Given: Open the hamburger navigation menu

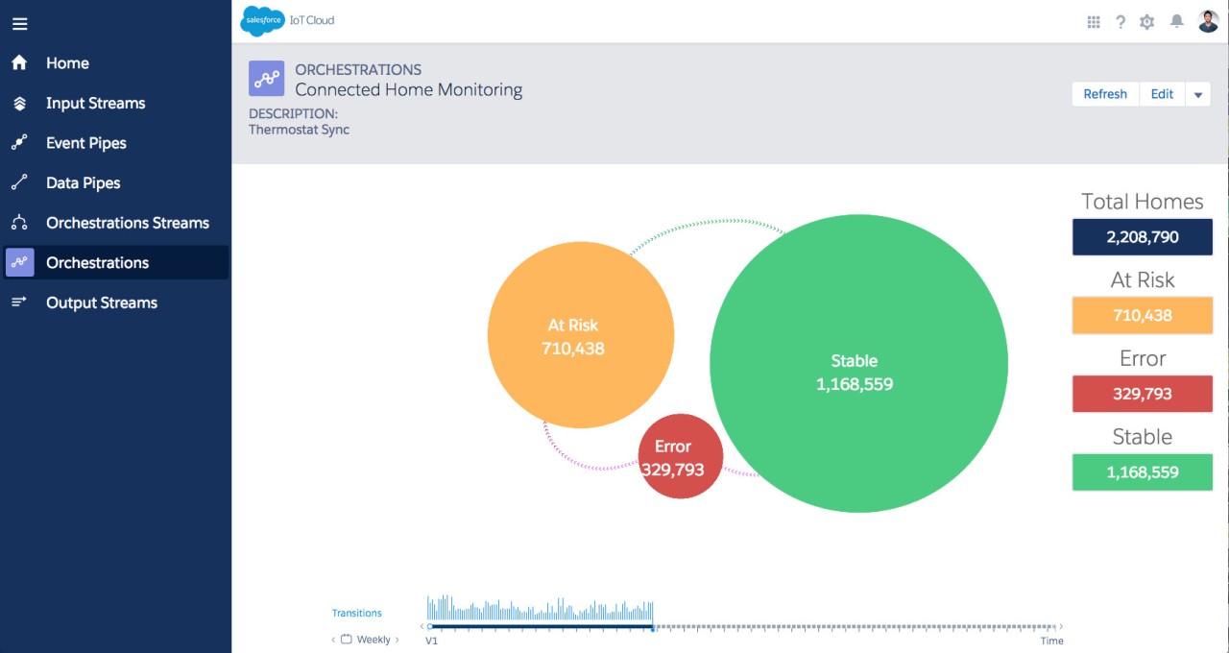Looking at the screenshot, I should (x=19, y=24).
